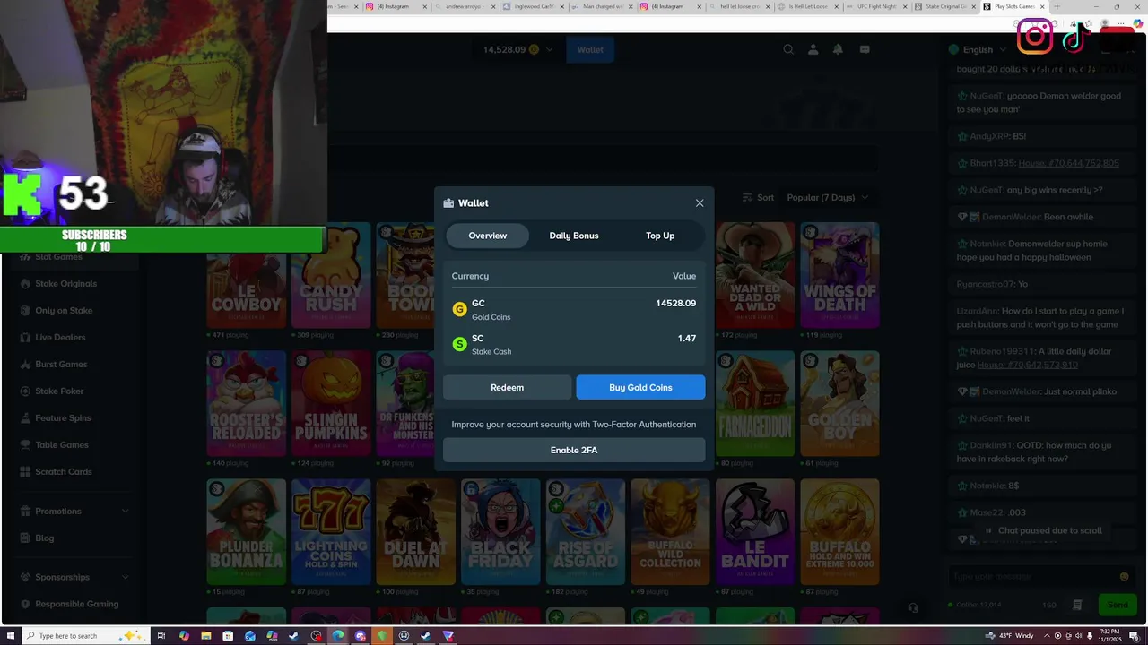The height and width of the screenshot is (645, 1148).
Task: Open the Lightning Coins game thumbnail
Action: [331, 532]
